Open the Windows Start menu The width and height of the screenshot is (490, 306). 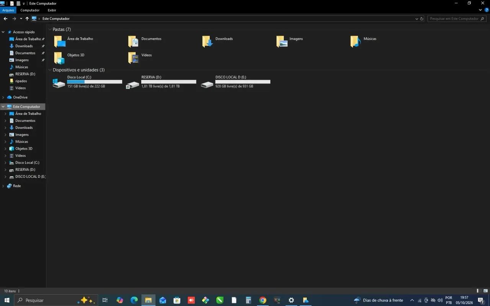point(7,300)
